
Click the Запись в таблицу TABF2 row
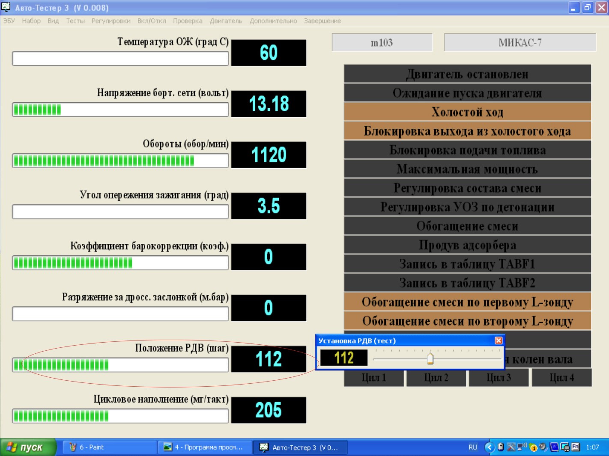click(x=467, y=283)
